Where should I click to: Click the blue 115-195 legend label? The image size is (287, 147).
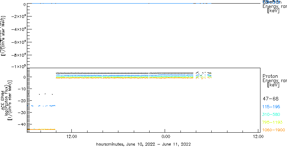pos(272,107)
